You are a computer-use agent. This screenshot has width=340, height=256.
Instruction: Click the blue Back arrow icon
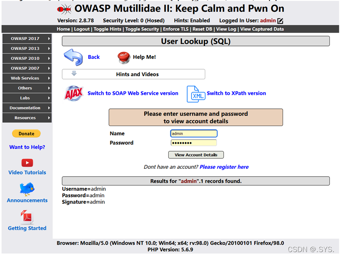[73, 57]
